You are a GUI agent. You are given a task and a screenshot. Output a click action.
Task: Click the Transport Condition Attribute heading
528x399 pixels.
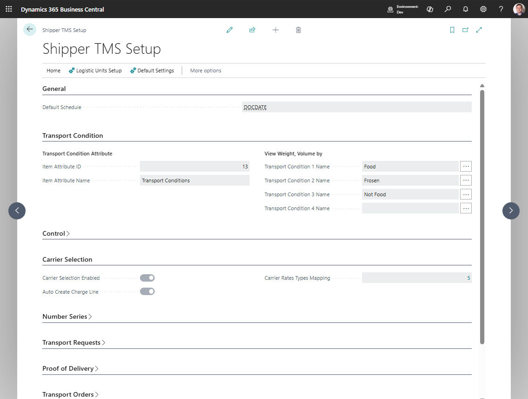78,154
